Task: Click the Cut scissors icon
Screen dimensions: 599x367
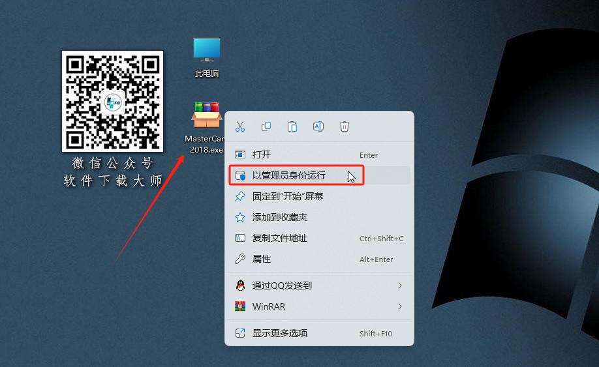Action: coord(240,126)
